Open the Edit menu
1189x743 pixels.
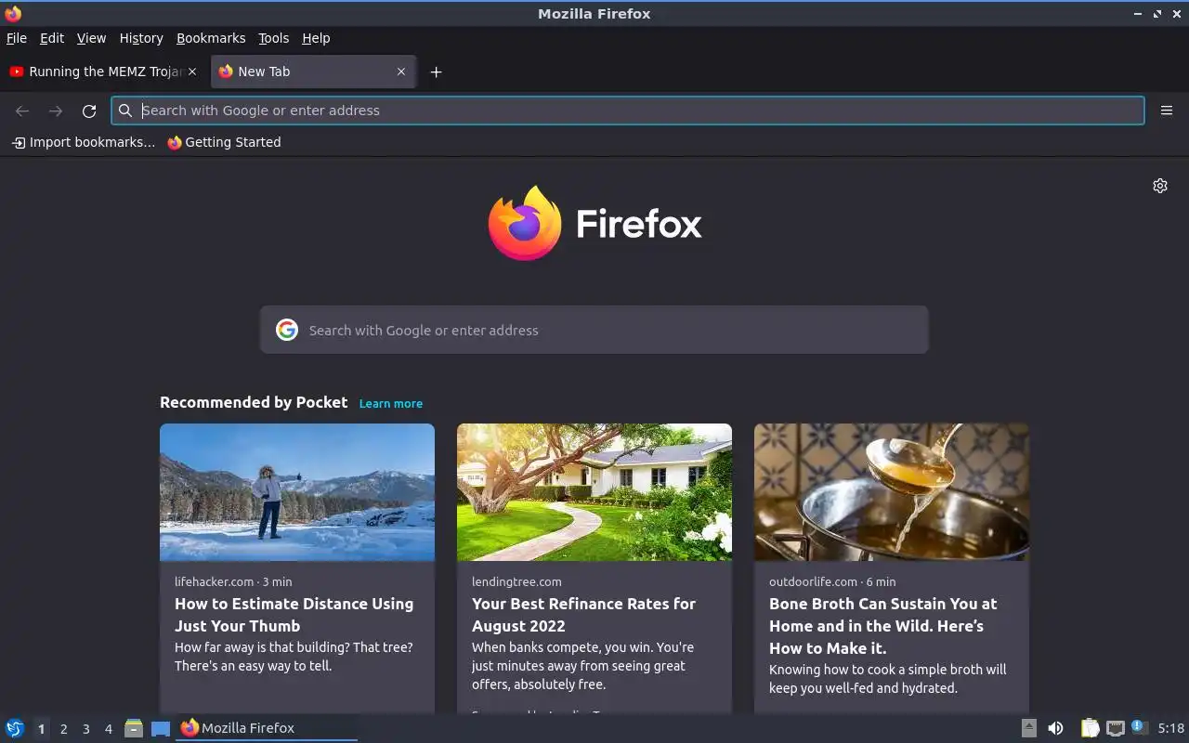52,38
